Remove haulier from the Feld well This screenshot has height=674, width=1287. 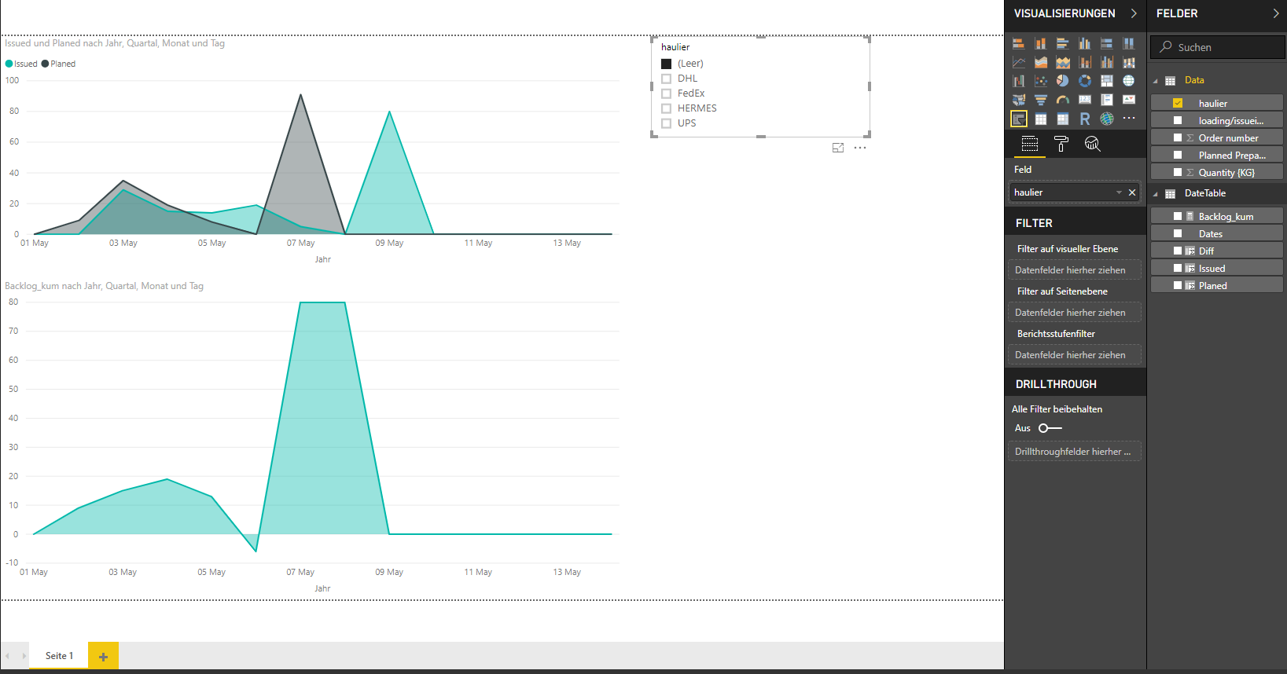(x=1132, y=192)
